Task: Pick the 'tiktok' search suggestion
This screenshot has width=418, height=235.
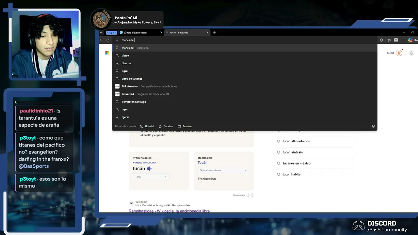Action: click(x=245, y=55)
